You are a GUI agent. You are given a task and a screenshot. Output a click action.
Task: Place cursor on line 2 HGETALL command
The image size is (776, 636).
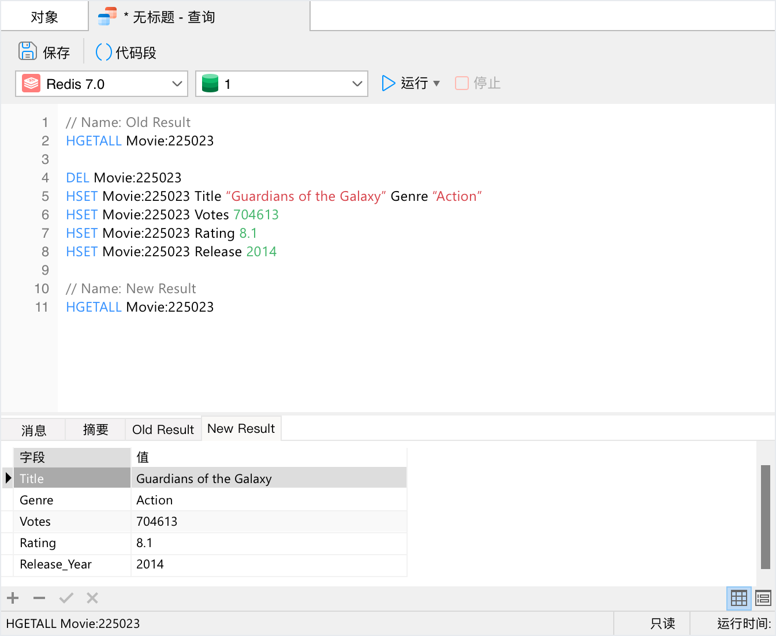coord(140,141)
